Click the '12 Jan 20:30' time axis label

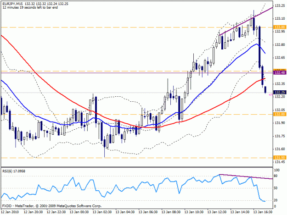point(34,212)
